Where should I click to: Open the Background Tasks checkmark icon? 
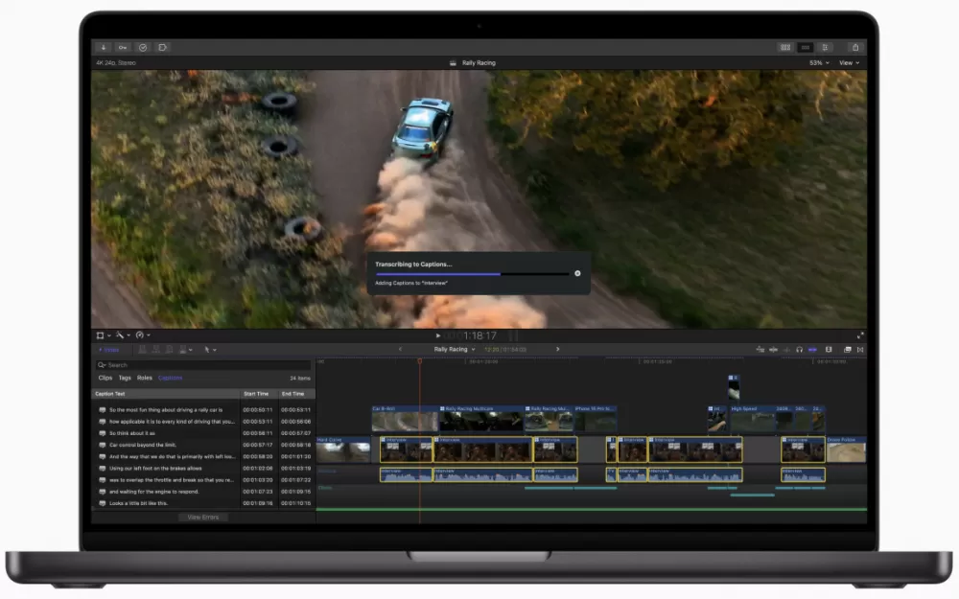point(143,47)
